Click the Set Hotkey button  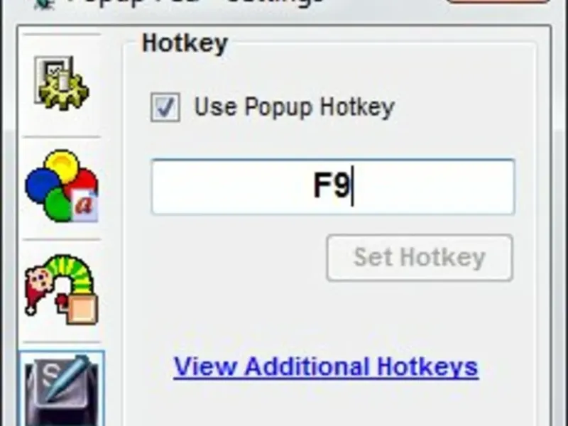(x=420, y=258)
